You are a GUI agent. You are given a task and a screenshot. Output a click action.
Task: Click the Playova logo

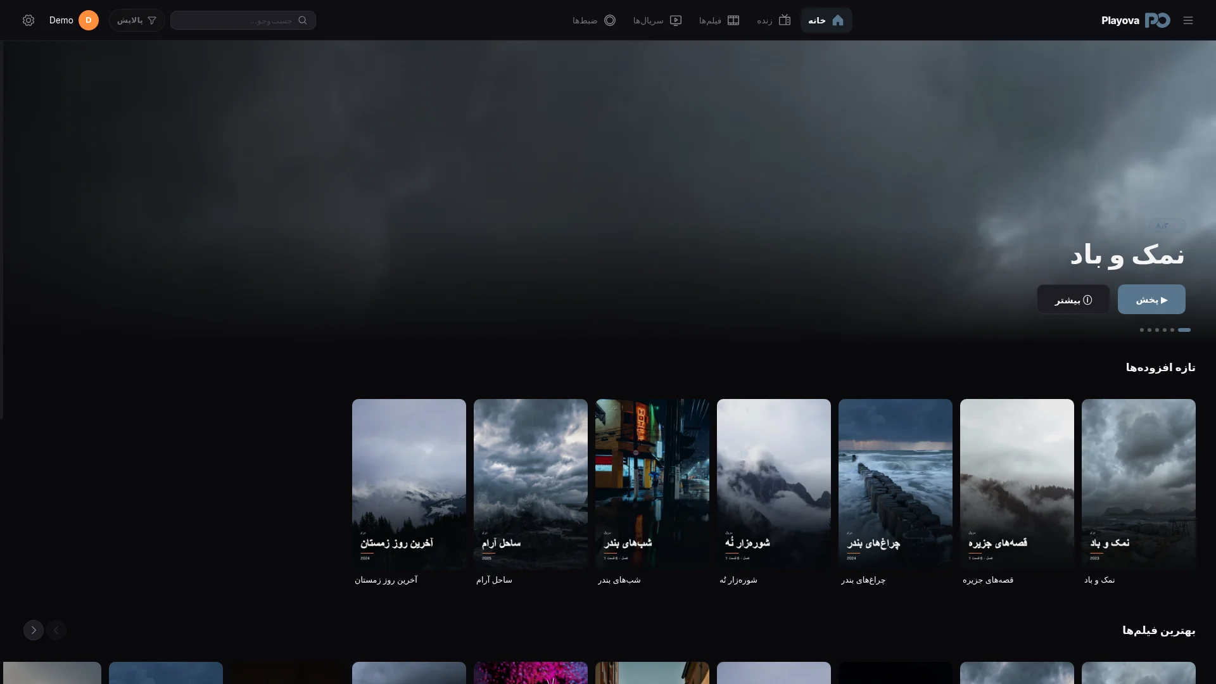pyautogui.click(x=1136, y=20)
